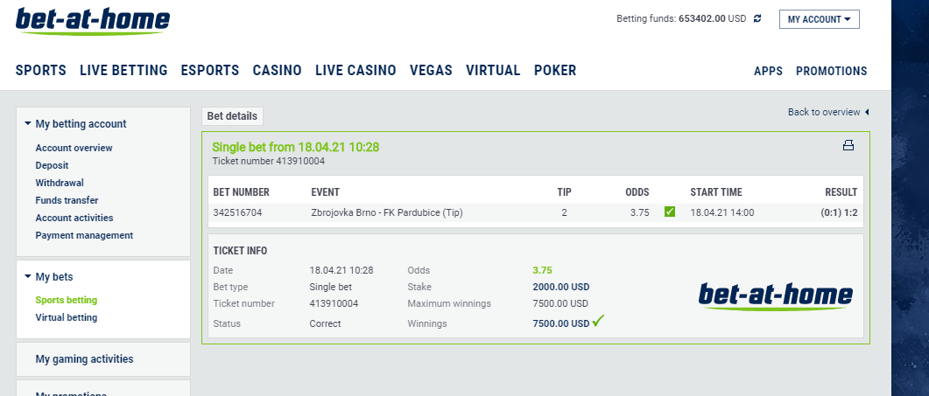Collapse the My bets section
Viewport: 929px width, 396px height.
pyautogui.click(x=28, y=277)
